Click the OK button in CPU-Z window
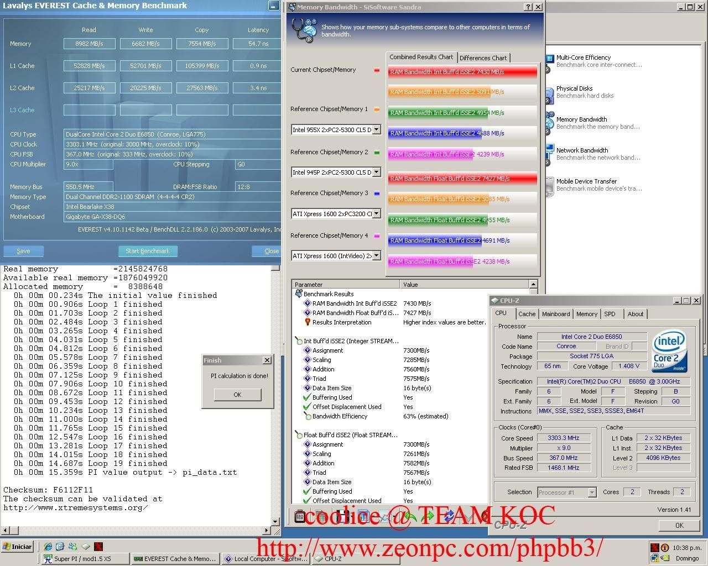This screenshot has width=708, height=566. coord(679,525)
